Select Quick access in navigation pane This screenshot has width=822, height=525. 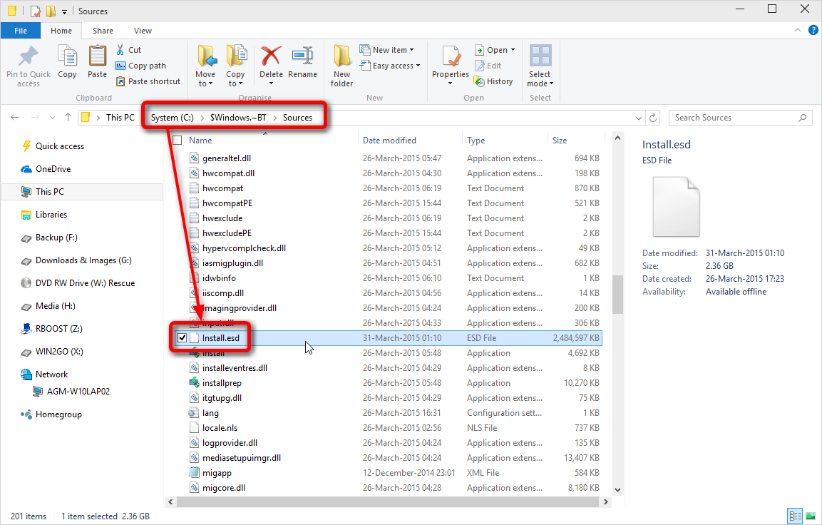coord(60,146)
